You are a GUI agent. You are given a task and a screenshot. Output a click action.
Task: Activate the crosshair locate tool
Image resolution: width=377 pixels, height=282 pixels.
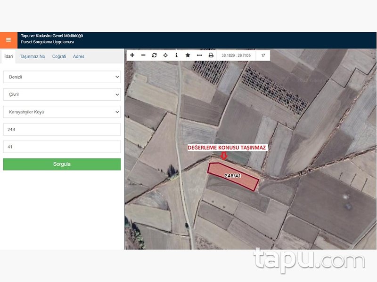click(165, 55)
